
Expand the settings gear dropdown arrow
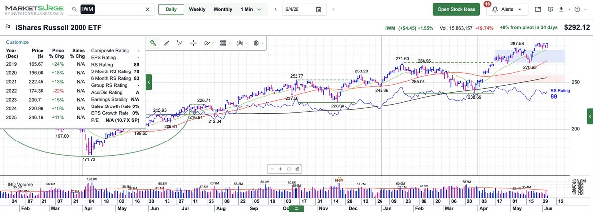point(263,43)
